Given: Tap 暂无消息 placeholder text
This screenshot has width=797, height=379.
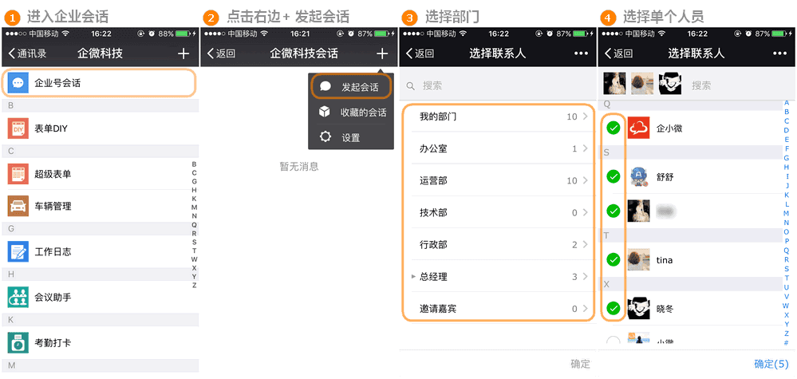Looking at the screenshot, I should click(x=299, y=166).
